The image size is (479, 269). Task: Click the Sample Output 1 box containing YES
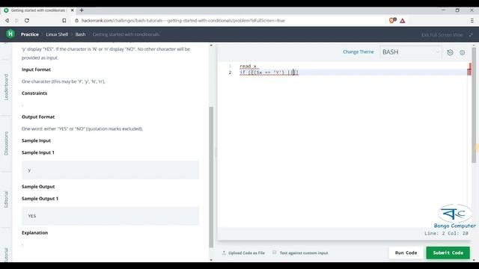[110, 216]
